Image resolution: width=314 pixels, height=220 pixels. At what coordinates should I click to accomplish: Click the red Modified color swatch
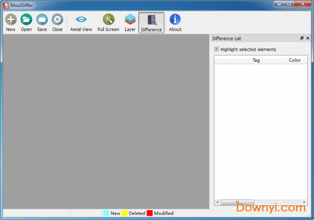[150, 213]
